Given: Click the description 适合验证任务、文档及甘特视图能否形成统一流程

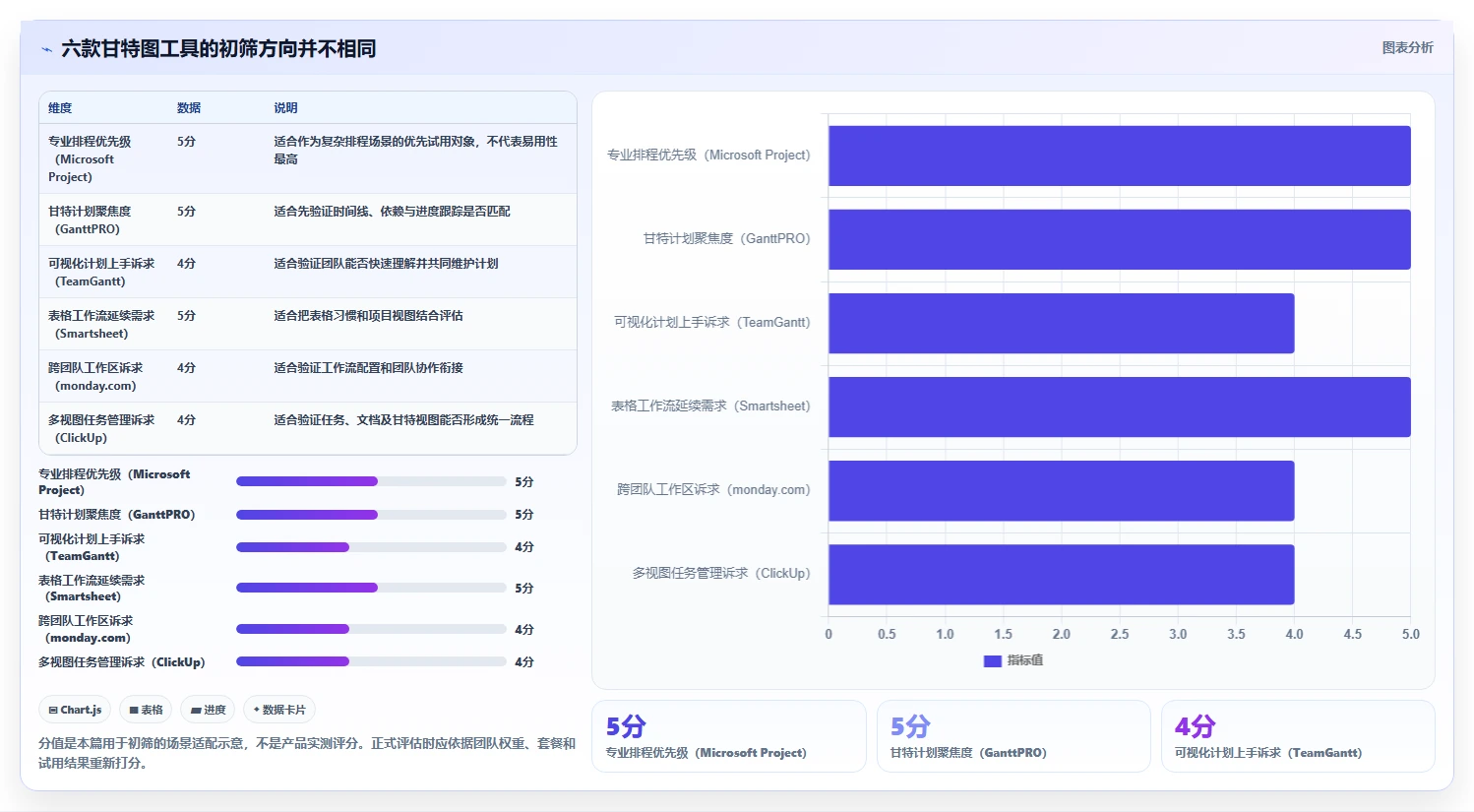Looking at the screenshot, I should 403,420.
